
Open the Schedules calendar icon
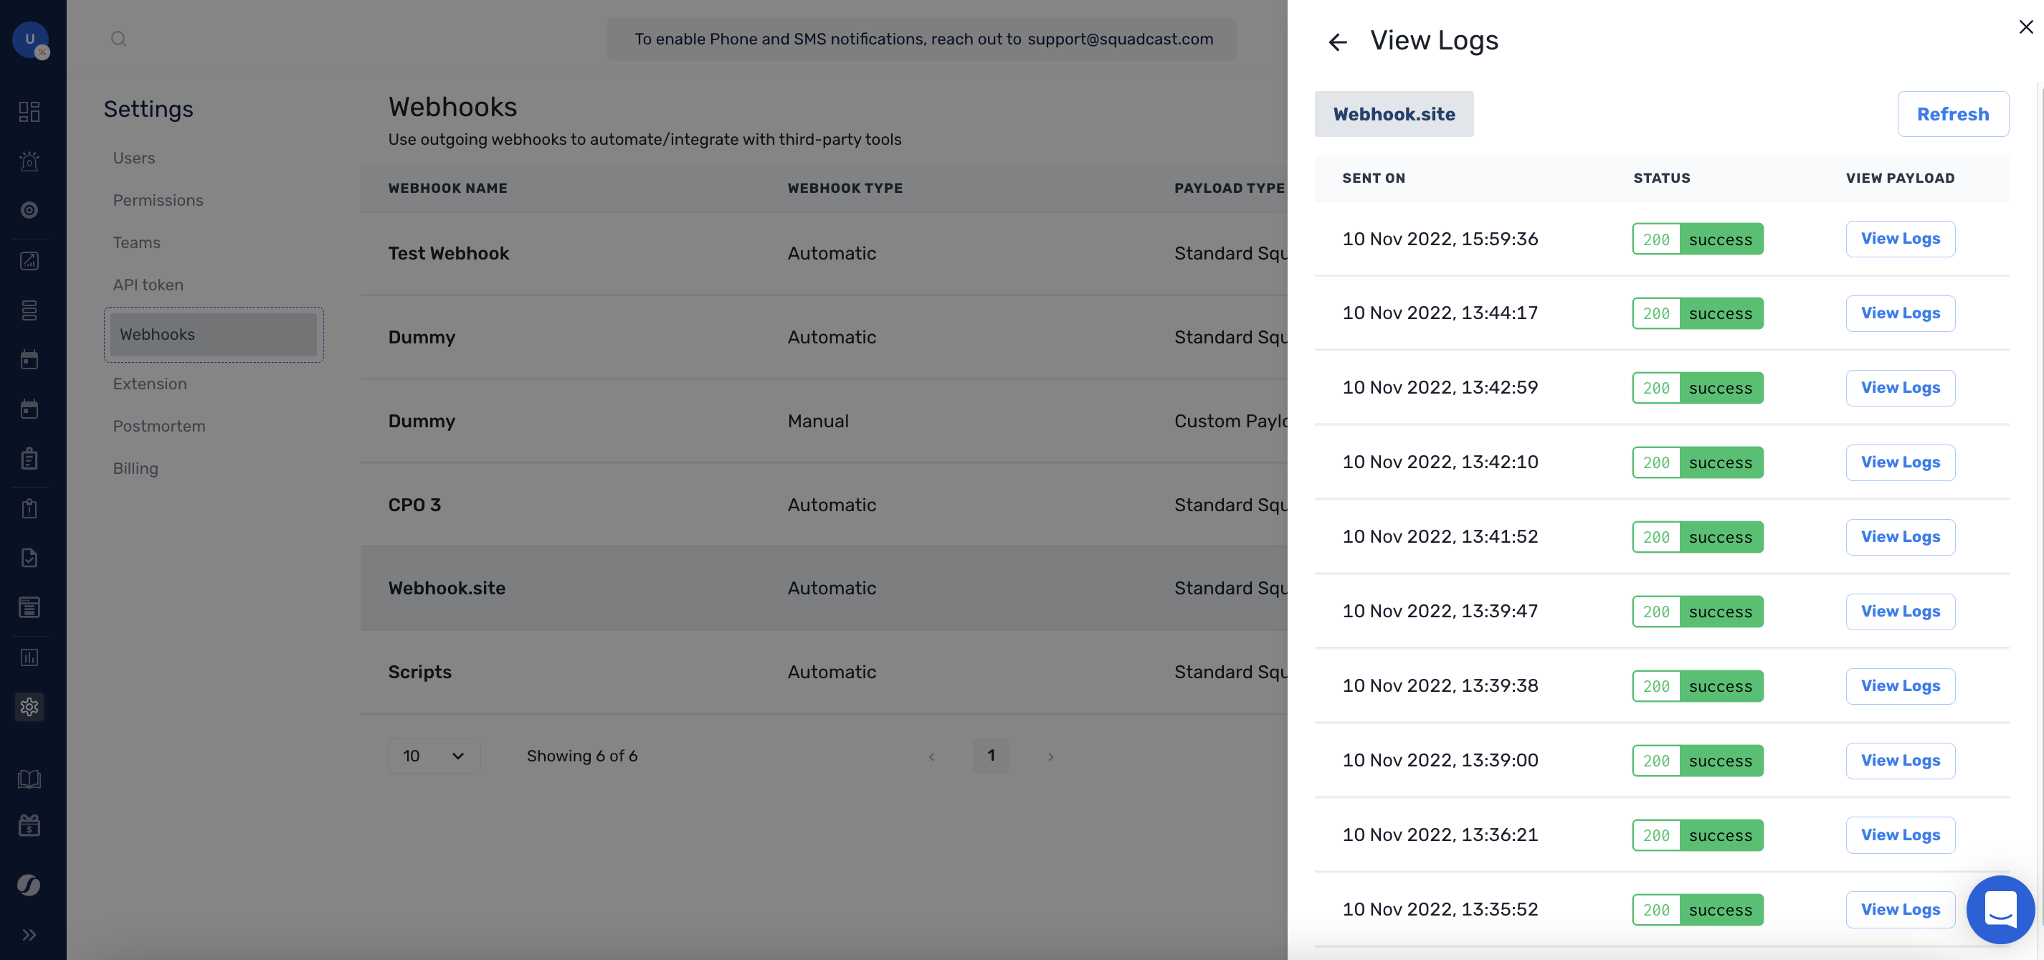pos(29,359)
